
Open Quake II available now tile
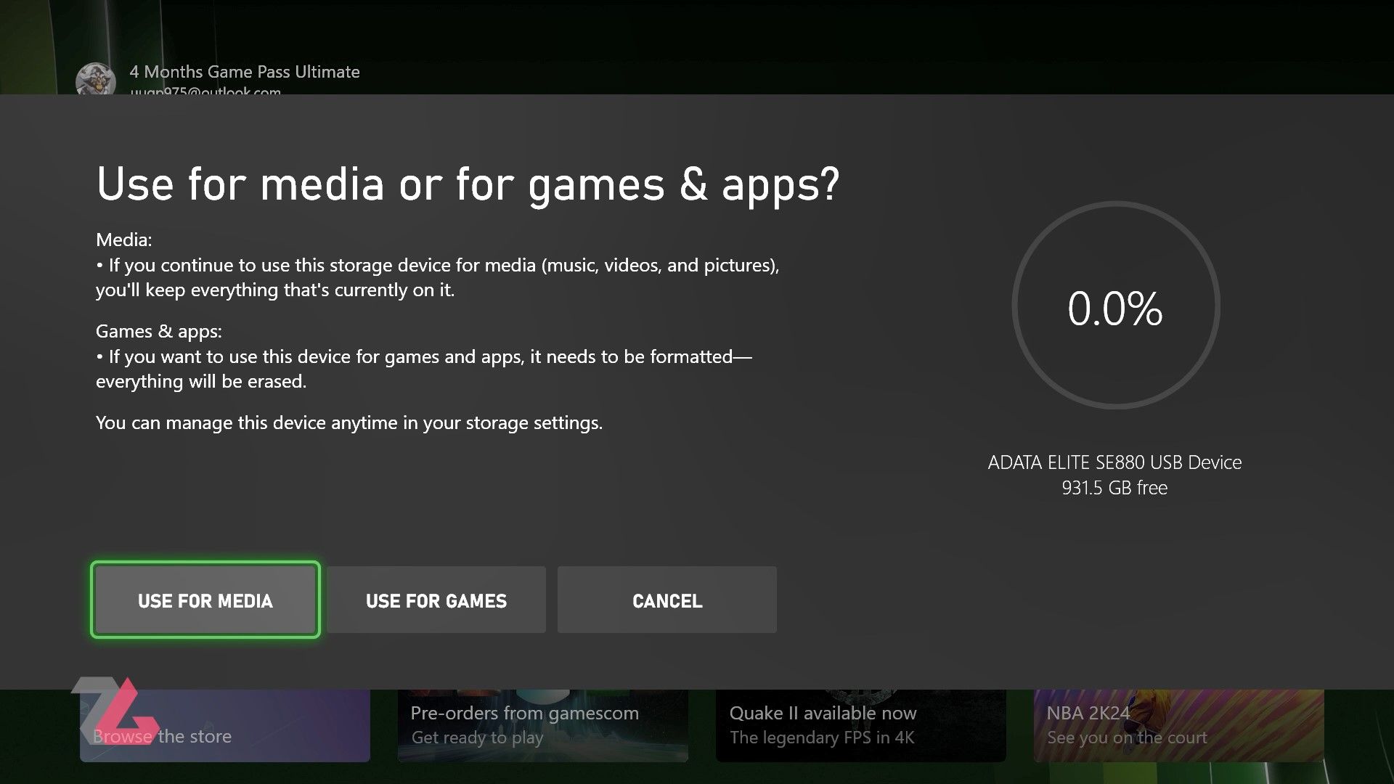click(861, 726)
